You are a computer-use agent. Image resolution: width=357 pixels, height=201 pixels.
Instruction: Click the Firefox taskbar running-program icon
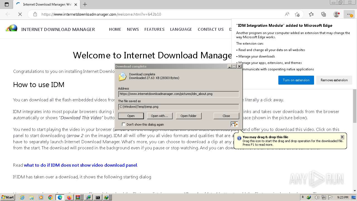69,197
